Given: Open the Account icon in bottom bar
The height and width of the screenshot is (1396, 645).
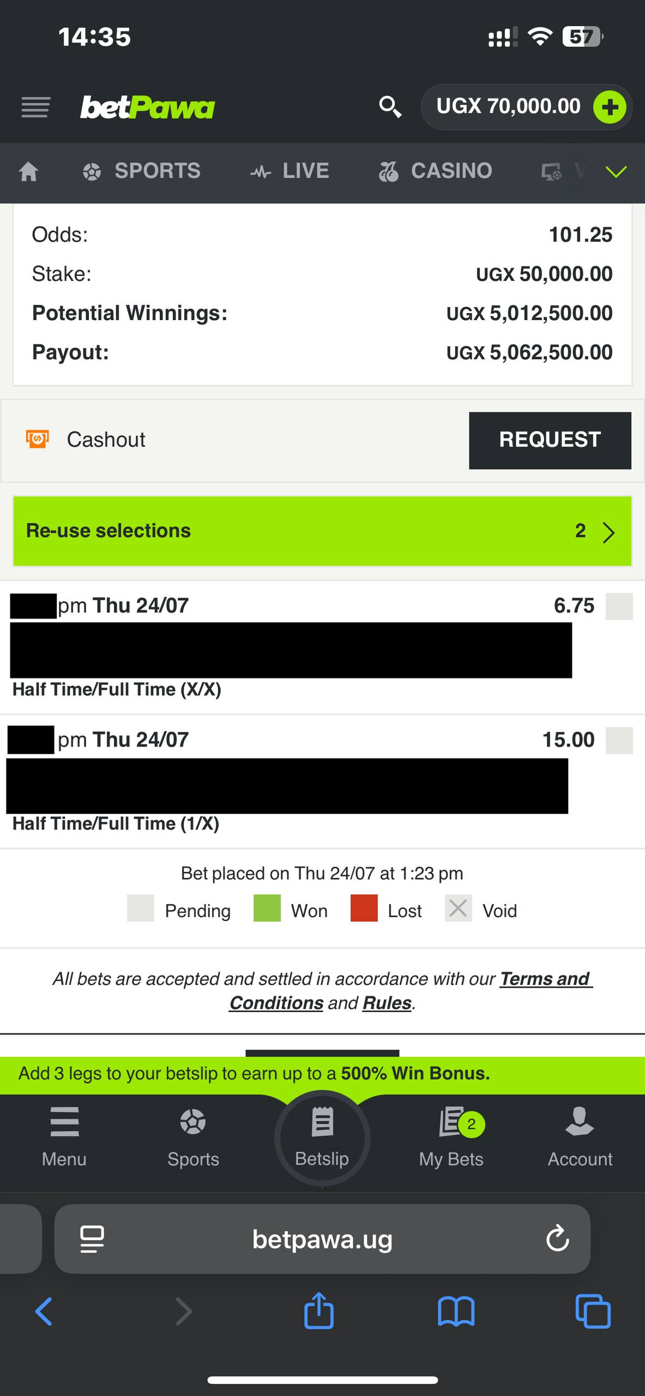Looking at the screenshot, I should (580, 1136).
